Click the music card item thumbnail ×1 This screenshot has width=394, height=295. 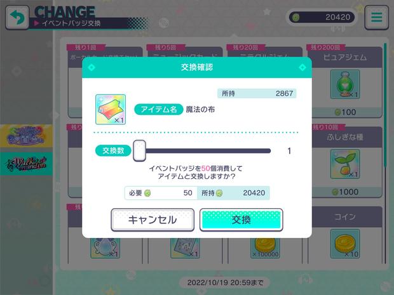[x=185, y=248]
